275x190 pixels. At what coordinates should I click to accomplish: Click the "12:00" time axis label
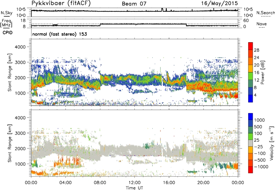[x=134, y=183]
